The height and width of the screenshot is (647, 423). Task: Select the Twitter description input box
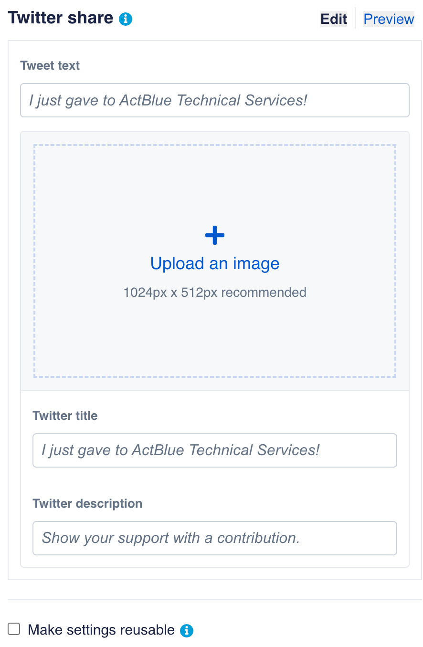pos(215,538)
